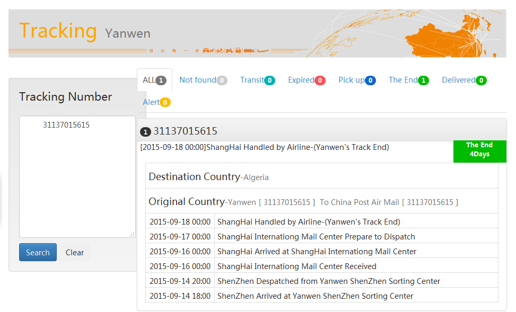The height and width of the screenshot is (312, 516).
Task: Focus the tracking number text area
Action: (x=77, y=176)
